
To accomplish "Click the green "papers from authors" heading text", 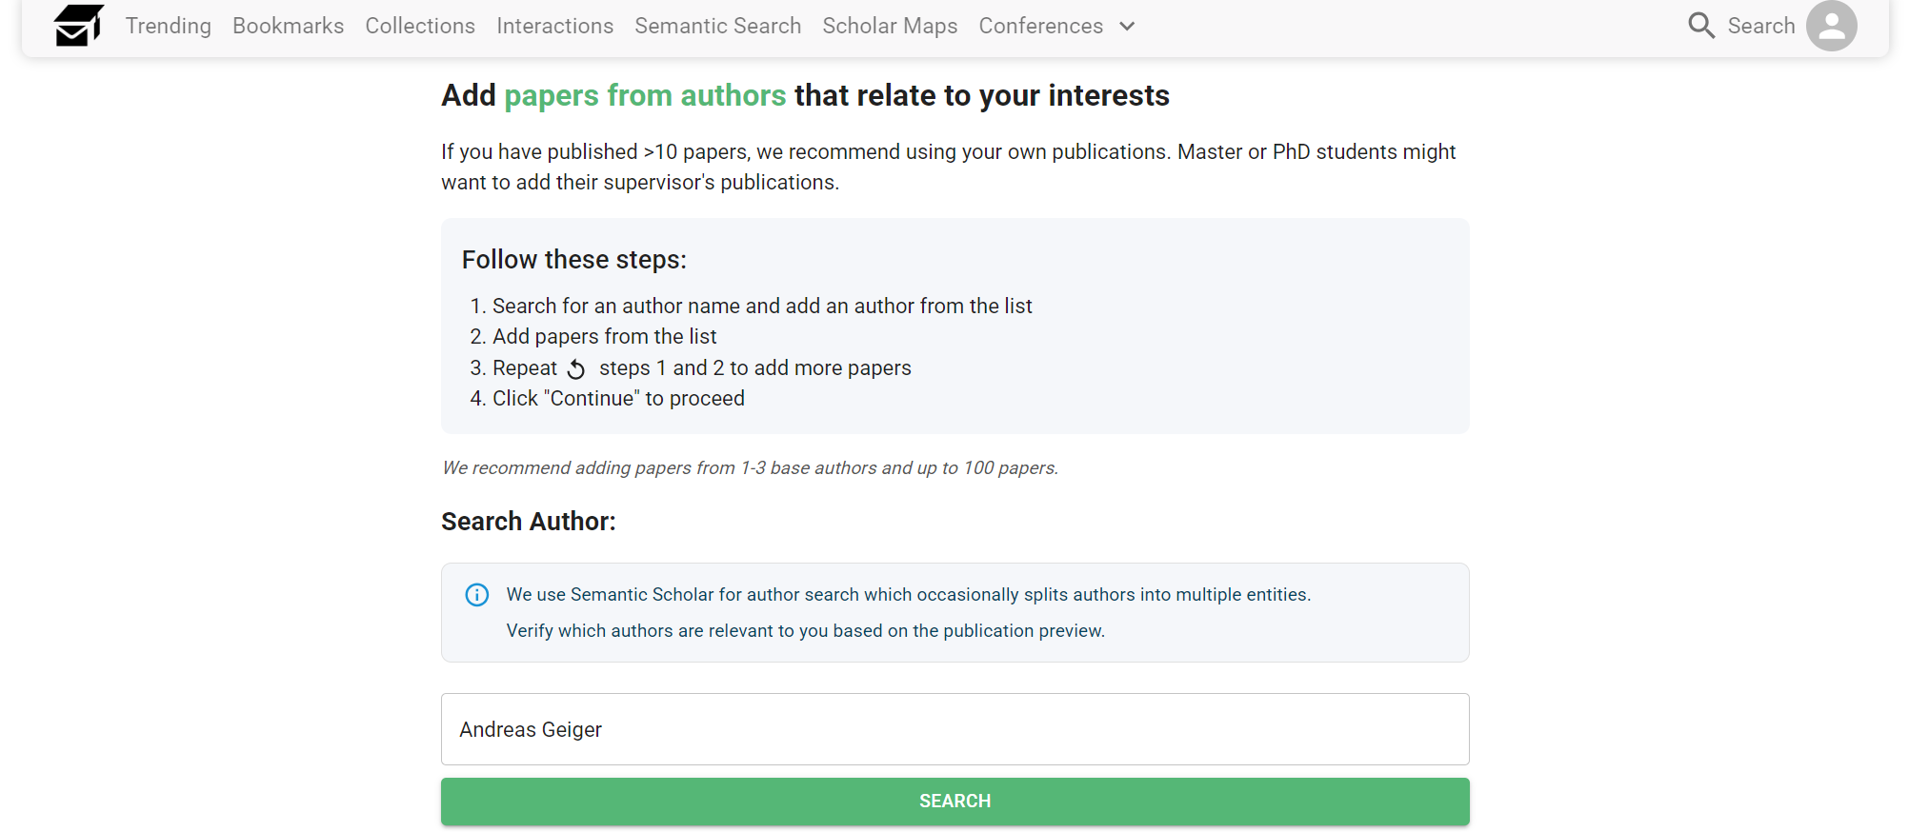I will point(645,95).
